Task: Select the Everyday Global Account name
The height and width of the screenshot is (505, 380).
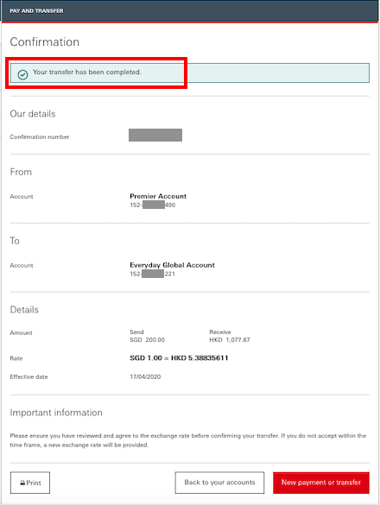Action: click(x=172, y=265)
